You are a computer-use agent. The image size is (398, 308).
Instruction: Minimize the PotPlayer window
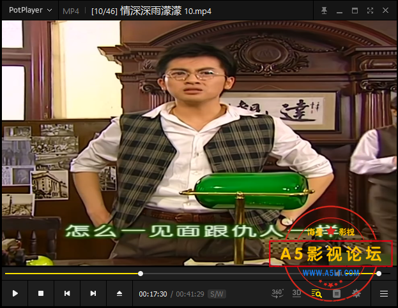click(339, 11)
